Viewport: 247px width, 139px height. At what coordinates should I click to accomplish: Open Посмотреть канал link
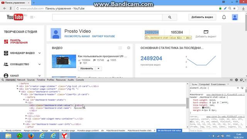click(77, 36)
